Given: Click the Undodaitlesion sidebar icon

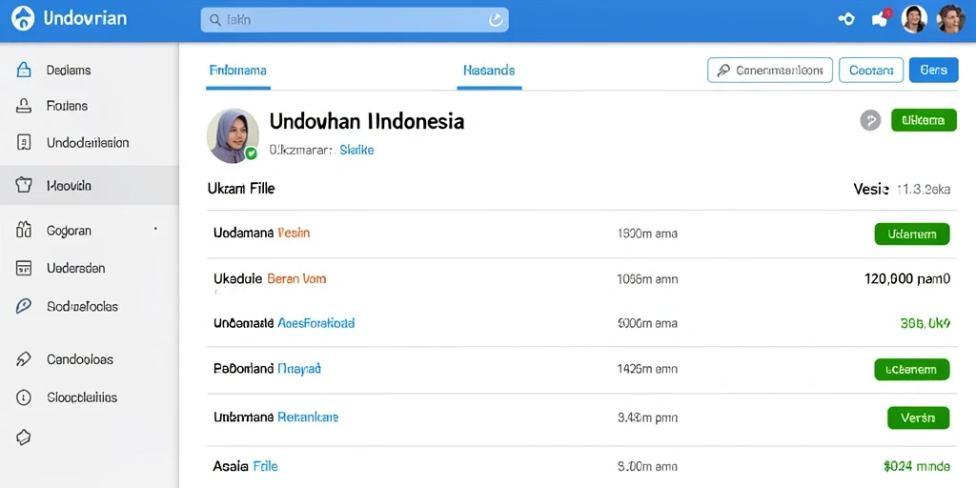Looking at the screenshot, I should pyautogui.click(x=23, y=143).
